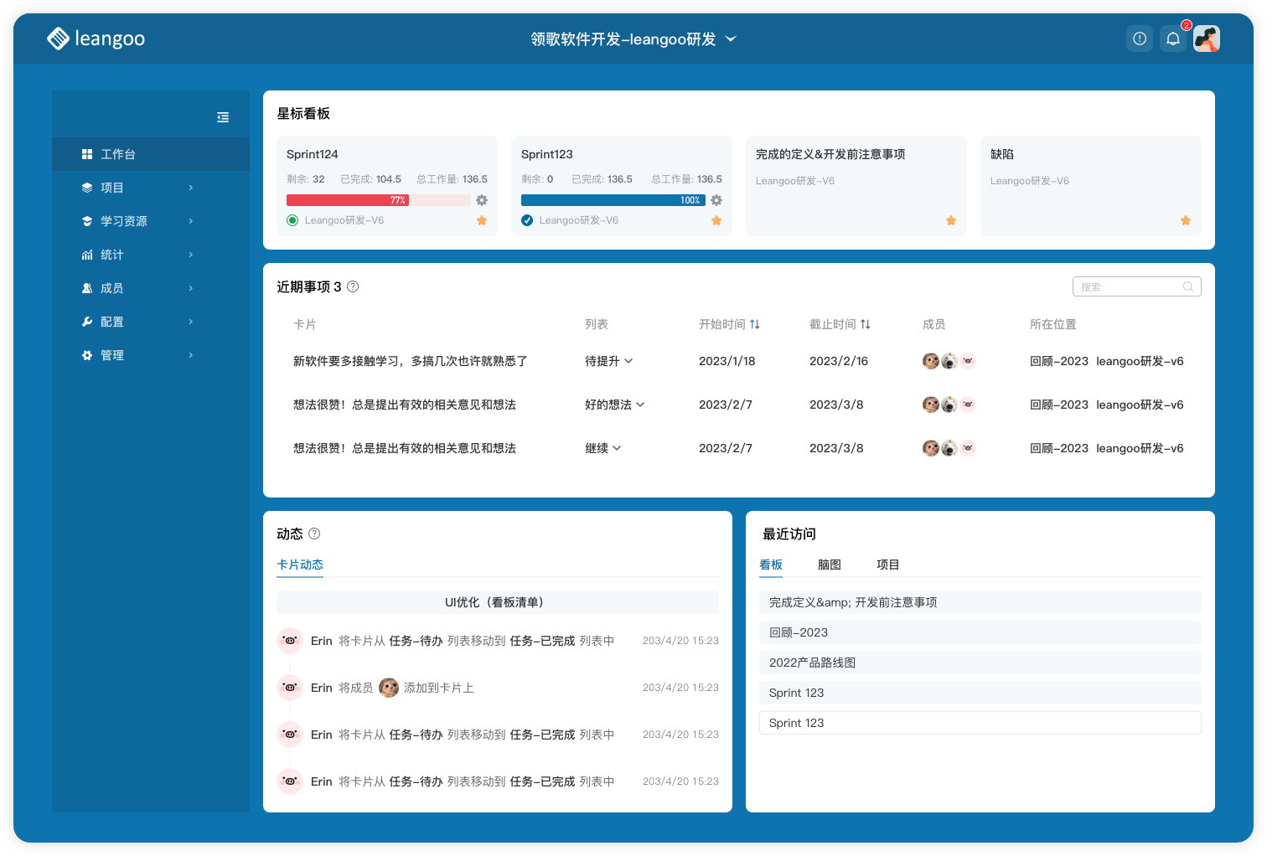Open 2022产品路线图 from recent visits
Image resolution: width=1267 pixels, height=856 pixels.
tap(812, 663)
